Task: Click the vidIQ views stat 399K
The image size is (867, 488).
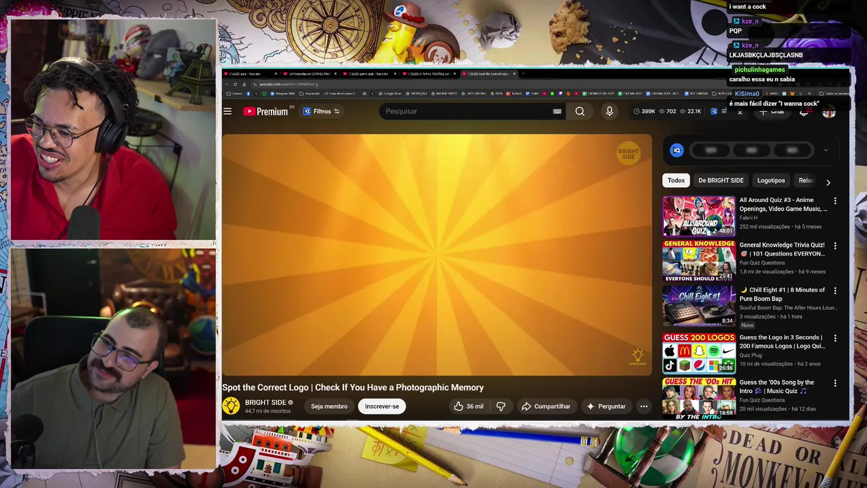Action: tap(644, 111)
